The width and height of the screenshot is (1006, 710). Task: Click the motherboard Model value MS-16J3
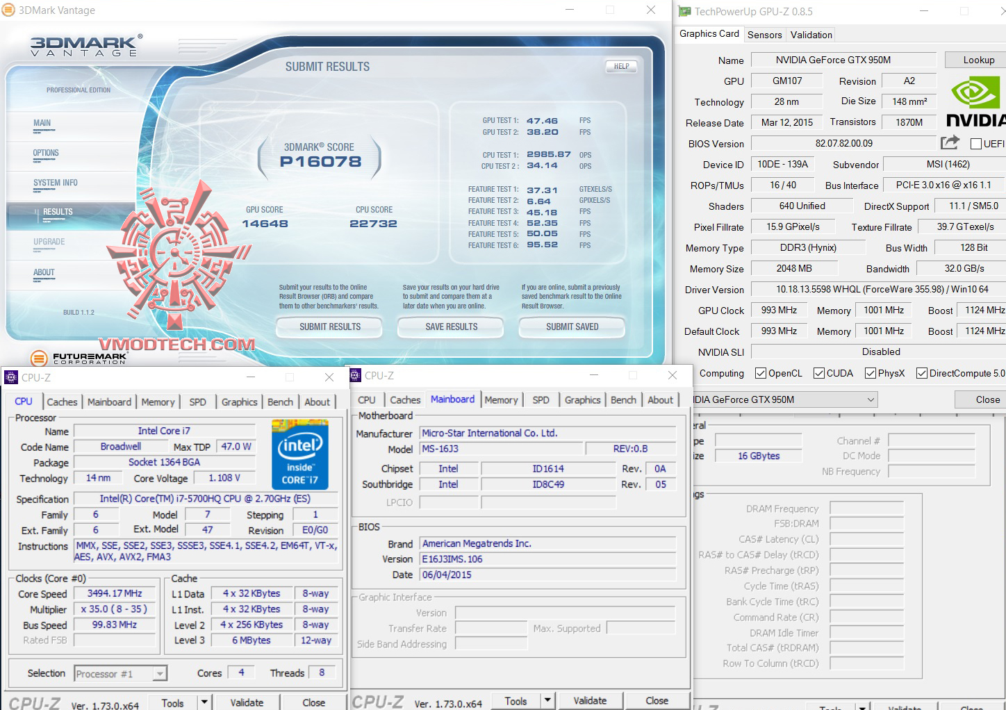500,449
